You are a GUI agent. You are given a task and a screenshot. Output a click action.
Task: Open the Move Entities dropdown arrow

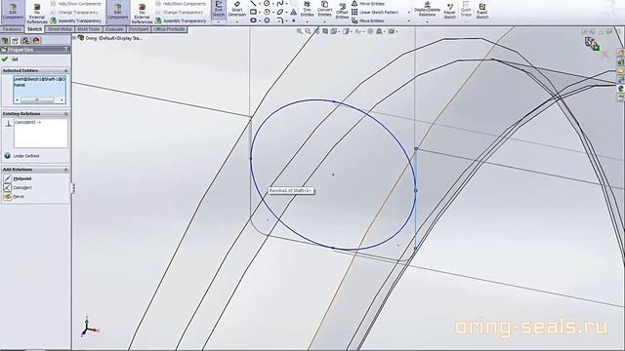[x=408, y=20]
